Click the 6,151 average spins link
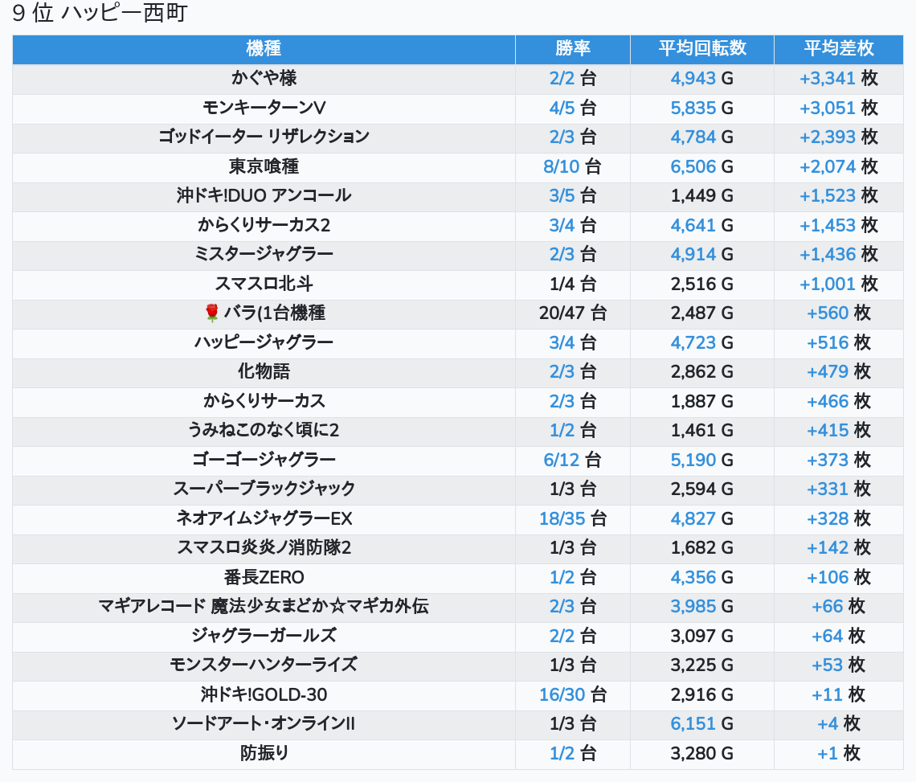The image size is (916, 782). coord(693,724)
